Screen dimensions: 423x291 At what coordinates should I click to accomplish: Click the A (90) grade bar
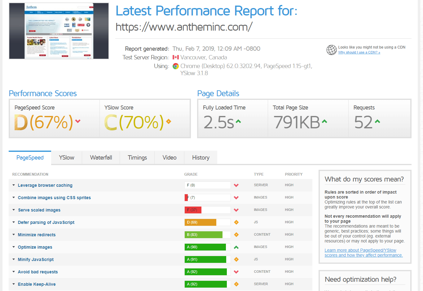pos(208,247)
